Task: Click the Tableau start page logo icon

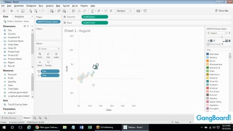Action: (4, 11)
